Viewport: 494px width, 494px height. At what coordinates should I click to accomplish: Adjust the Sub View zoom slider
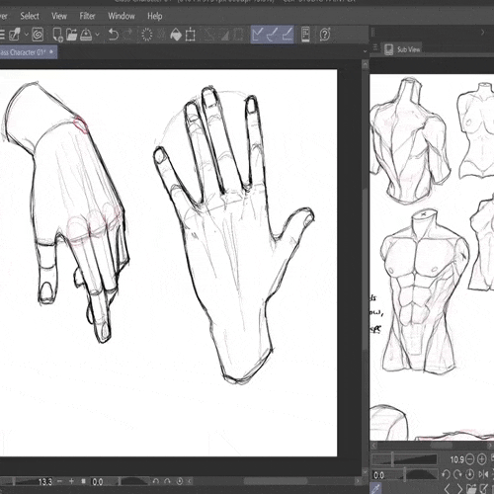pyautogui.click(x=404, y=458)
